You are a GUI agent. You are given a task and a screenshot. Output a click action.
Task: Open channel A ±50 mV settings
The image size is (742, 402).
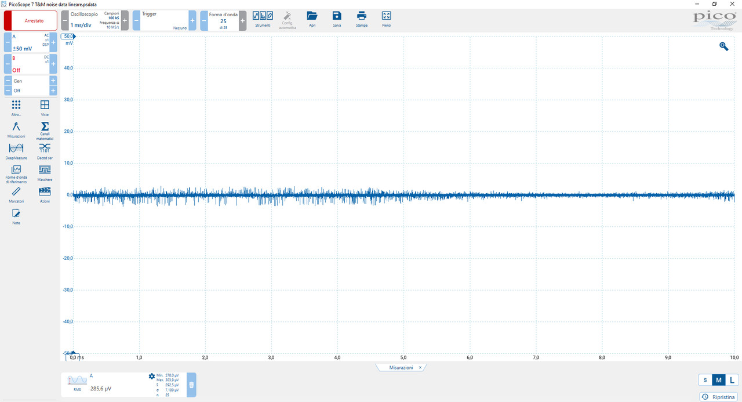tap(30, 42)
